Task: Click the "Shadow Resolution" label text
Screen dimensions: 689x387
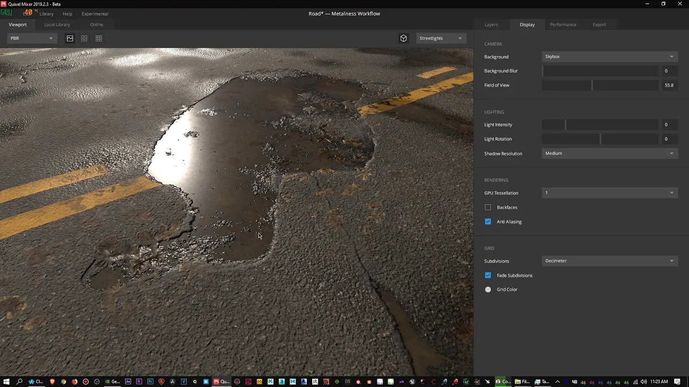Action: (503, 153)
